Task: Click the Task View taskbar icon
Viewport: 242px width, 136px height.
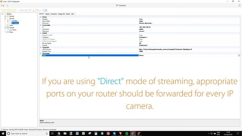Action: tap(53, 133)
